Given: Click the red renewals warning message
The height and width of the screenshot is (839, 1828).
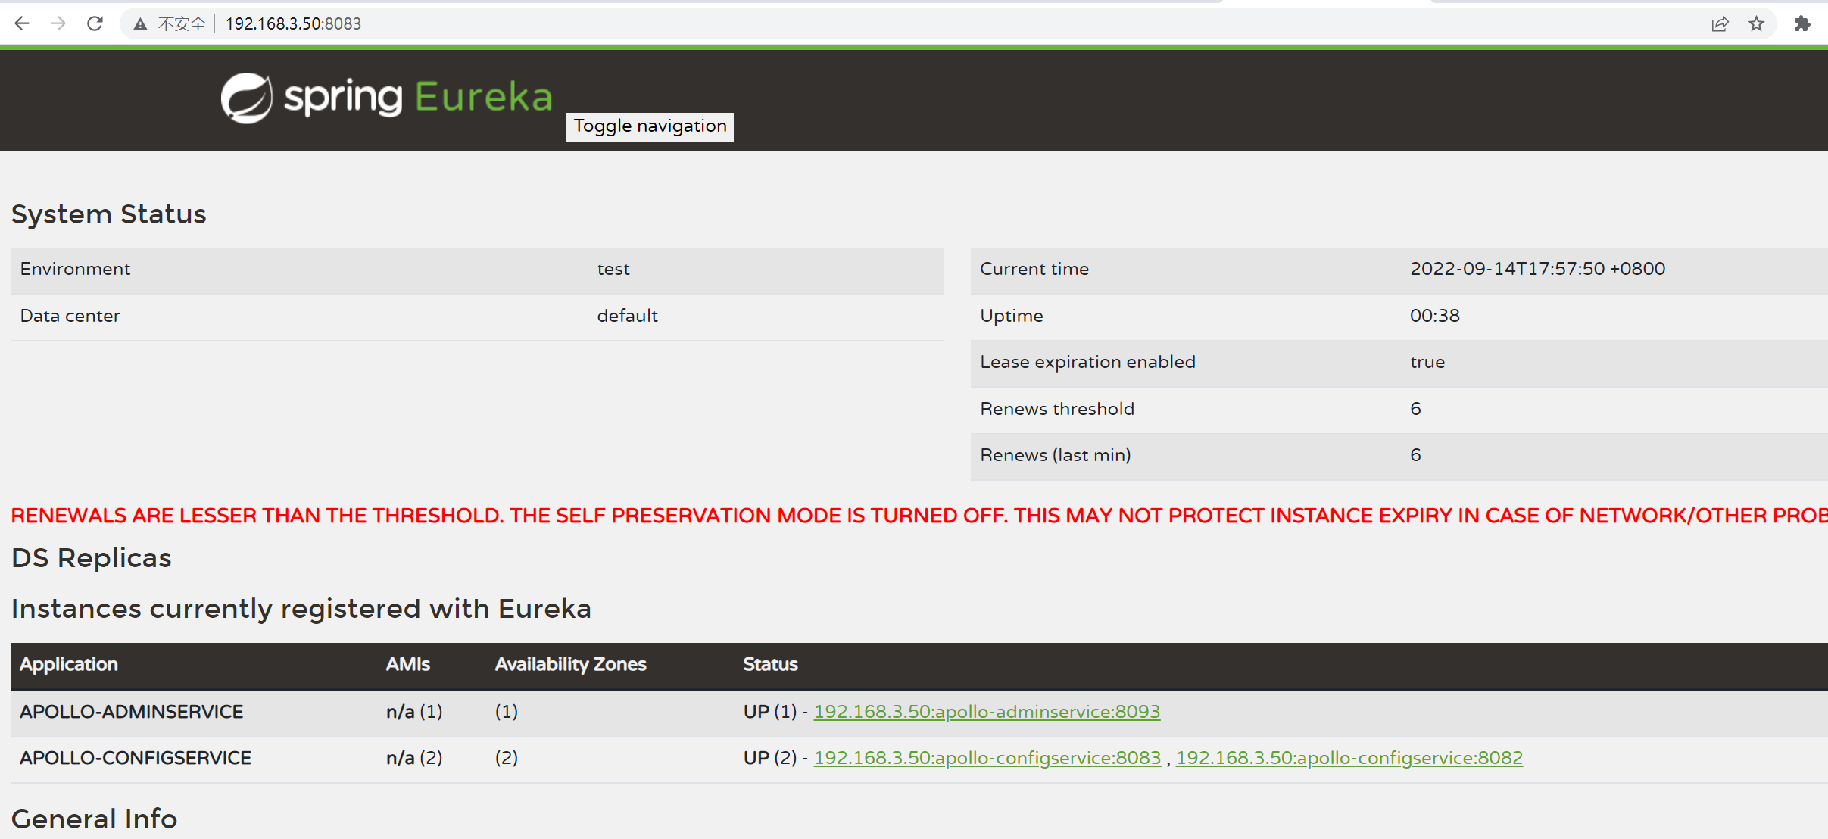Looking at the screenshot, I should coord(909,516).
